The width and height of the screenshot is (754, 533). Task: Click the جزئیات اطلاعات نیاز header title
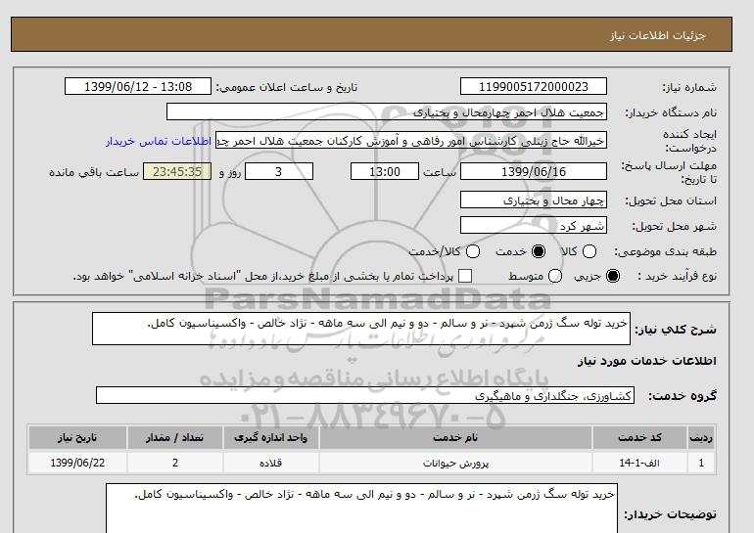tap(658, 35)
